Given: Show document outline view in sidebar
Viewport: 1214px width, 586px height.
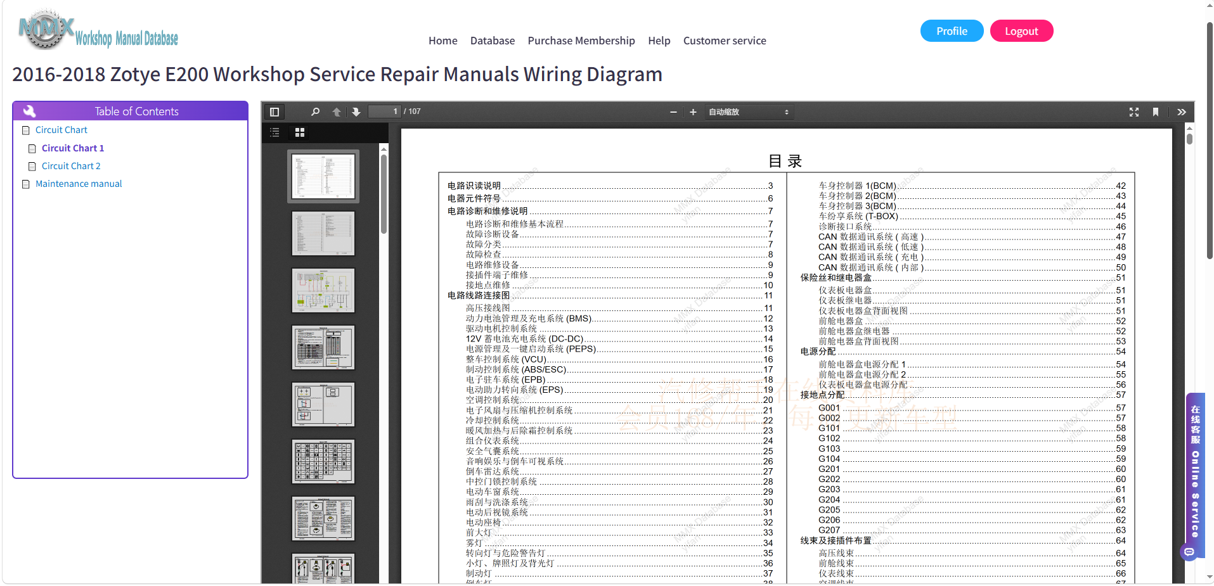Looking at the screenshot, I should pos(275,132).
